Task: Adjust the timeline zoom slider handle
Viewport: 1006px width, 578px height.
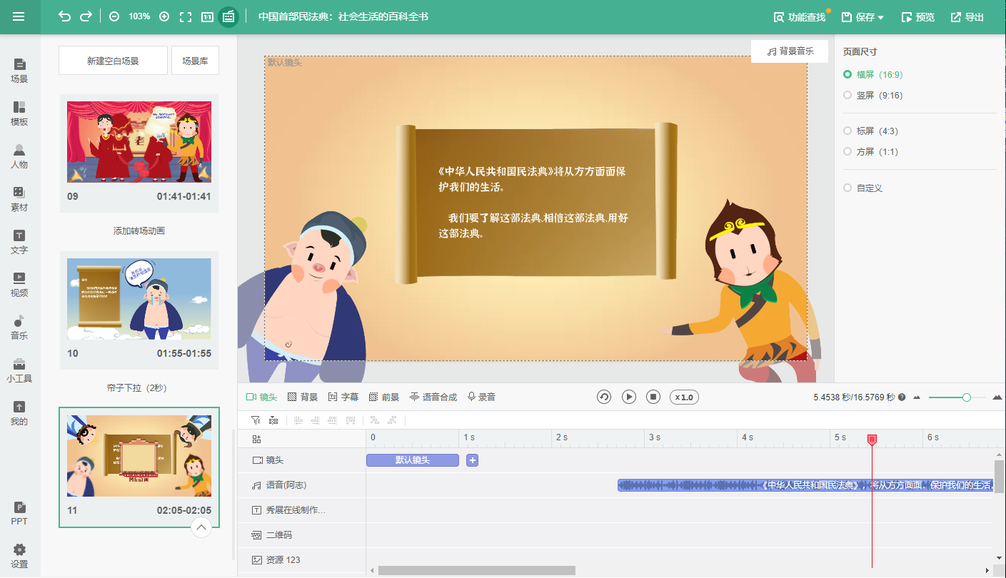Action: click(x=967, y=397)
